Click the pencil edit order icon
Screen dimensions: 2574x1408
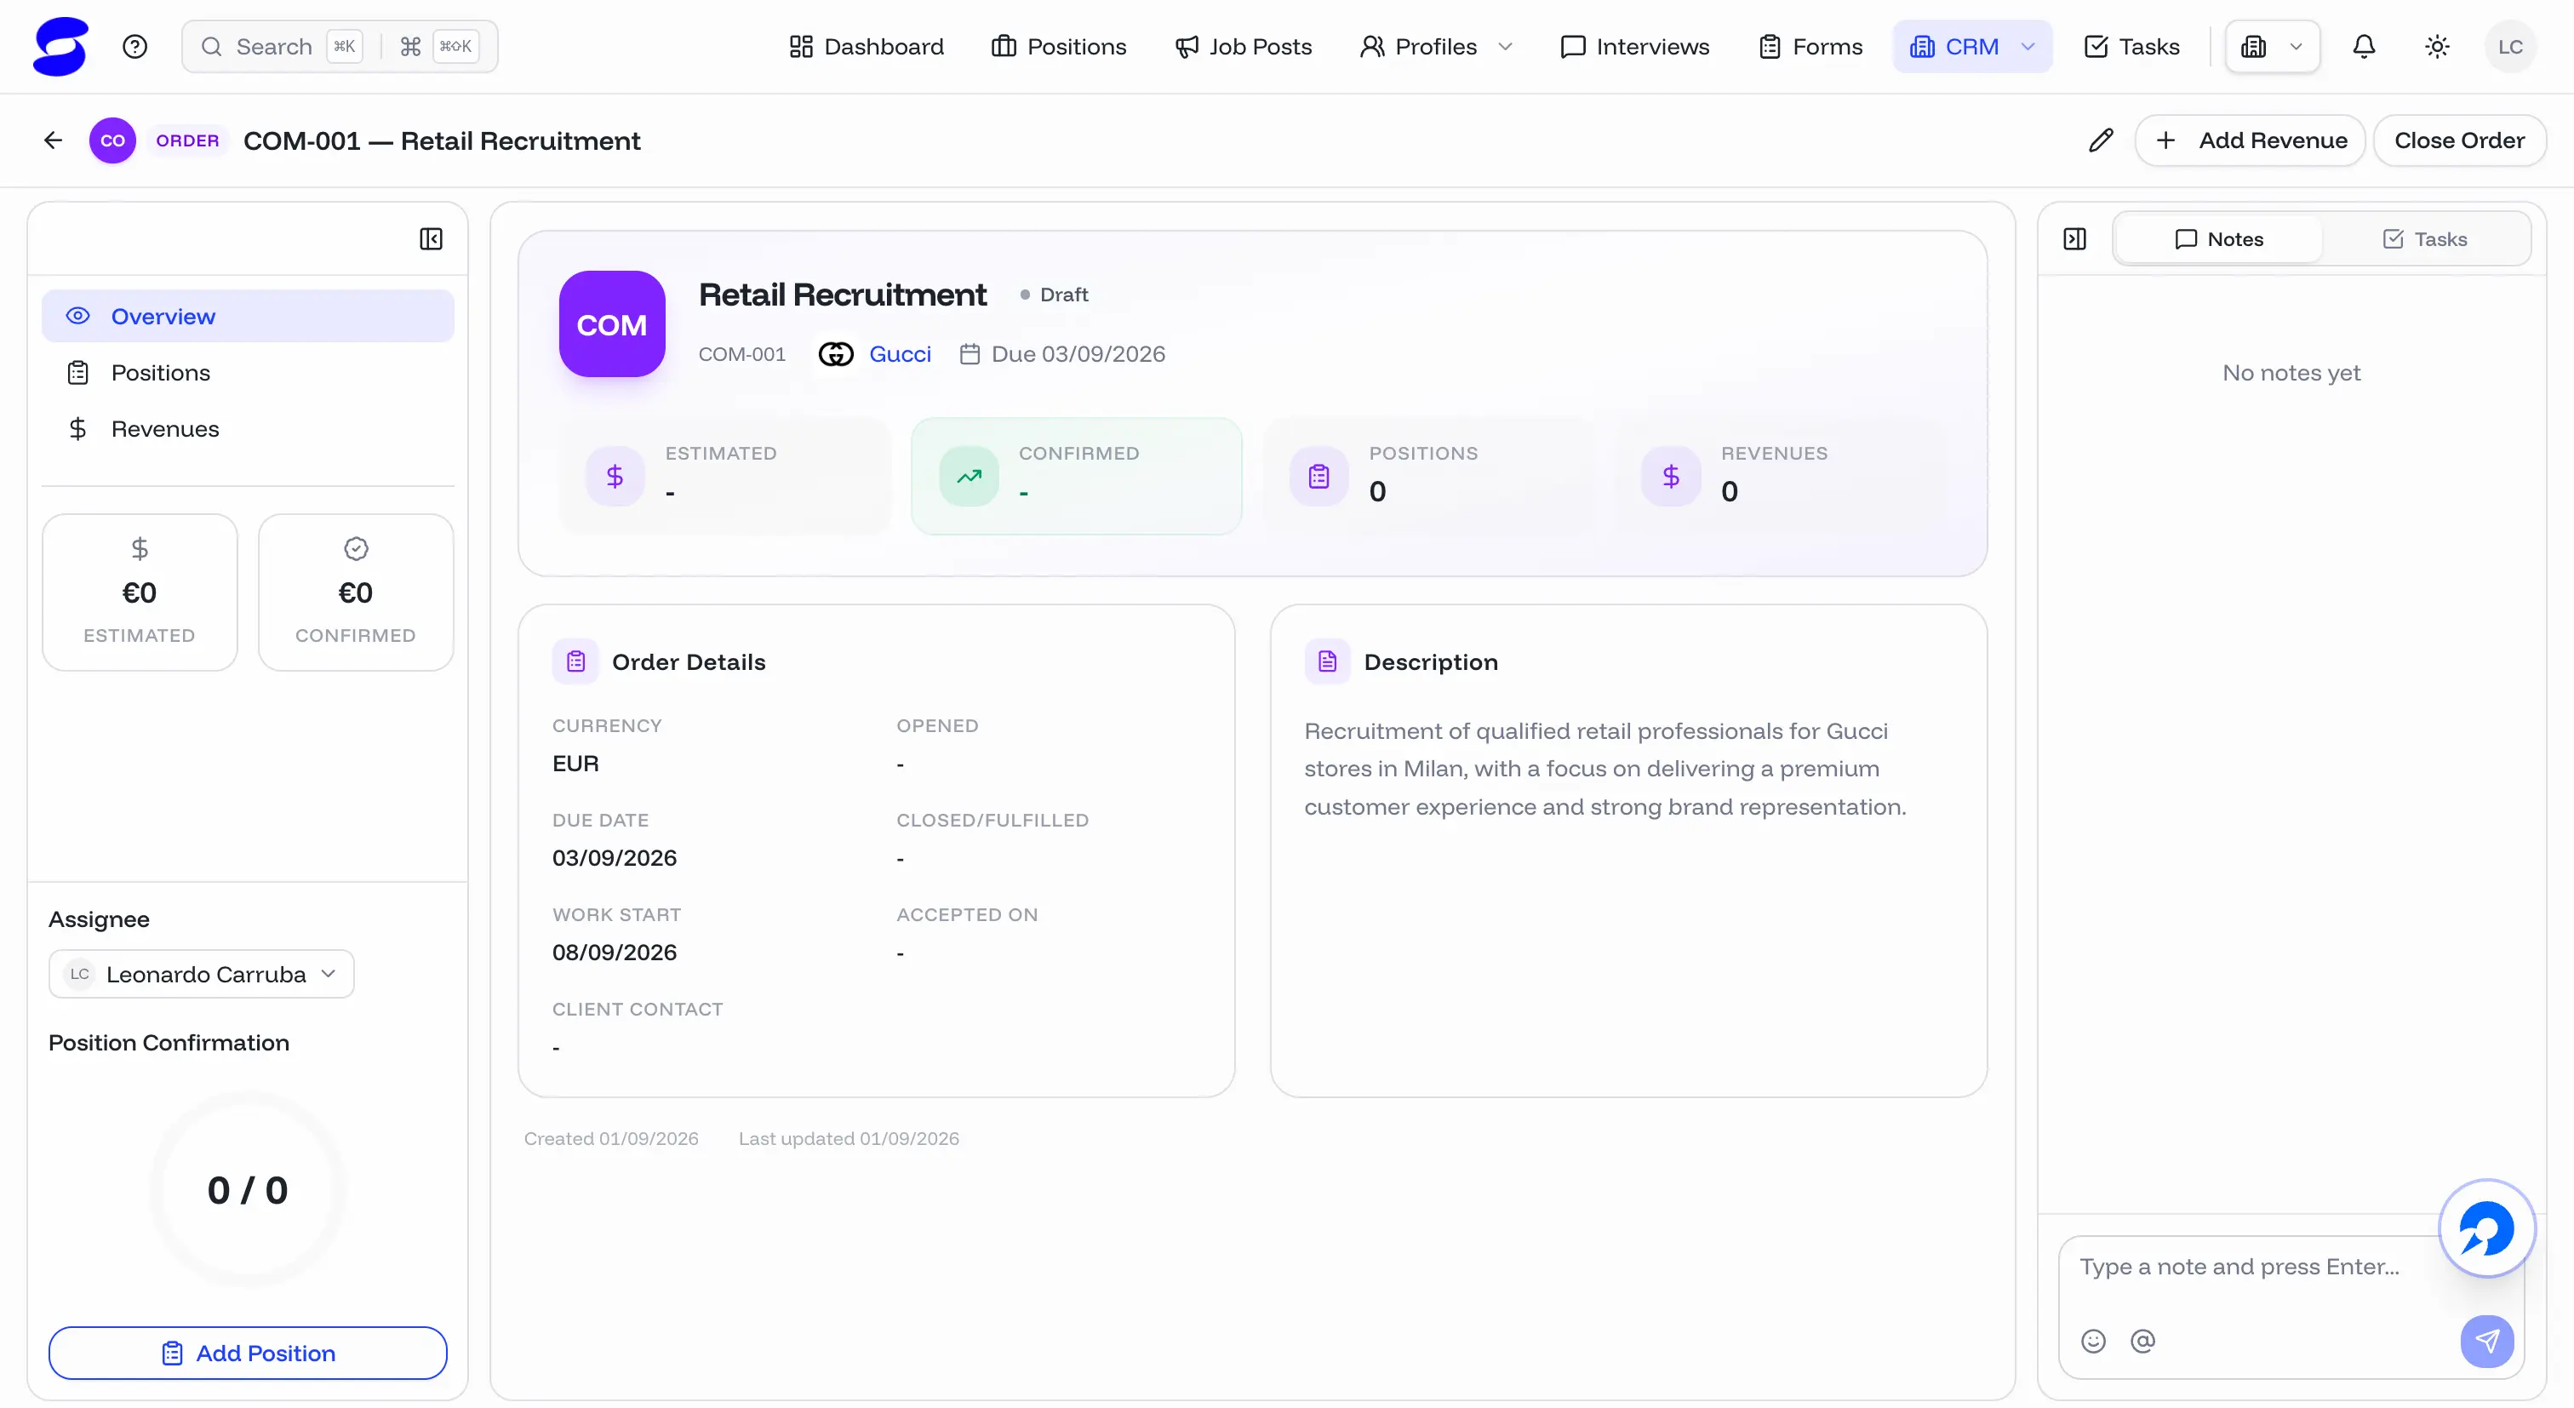click(x=2101, y=140)
